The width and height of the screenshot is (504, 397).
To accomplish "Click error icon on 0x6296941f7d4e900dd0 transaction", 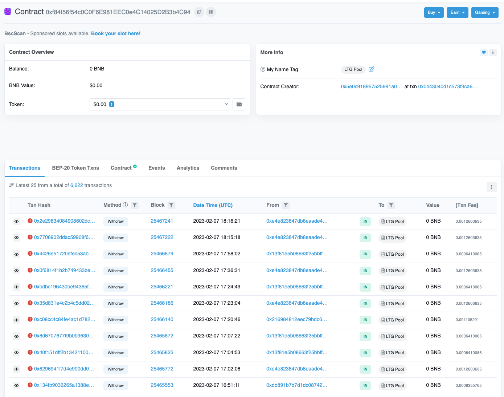I will point(30,369).
